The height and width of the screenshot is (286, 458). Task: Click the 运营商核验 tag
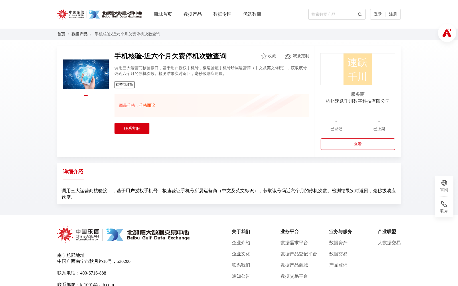point(125,85)
